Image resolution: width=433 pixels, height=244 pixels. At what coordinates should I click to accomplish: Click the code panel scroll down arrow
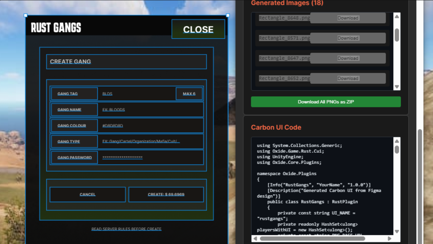point(397,232)
